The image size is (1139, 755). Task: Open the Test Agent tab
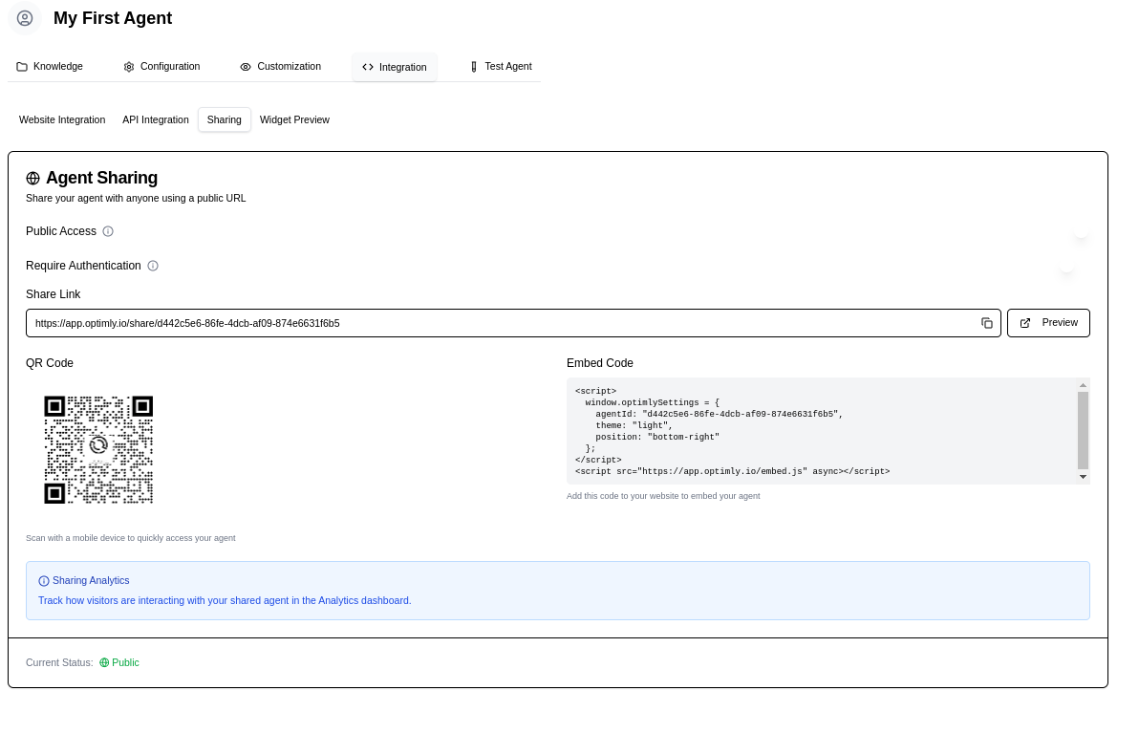(501, 67)
